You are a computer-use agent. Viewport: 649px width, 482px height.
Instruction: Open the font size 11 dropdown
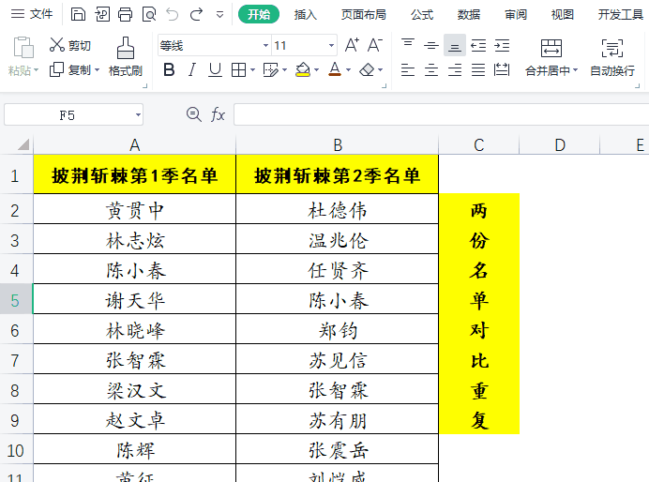pos(331,46)
